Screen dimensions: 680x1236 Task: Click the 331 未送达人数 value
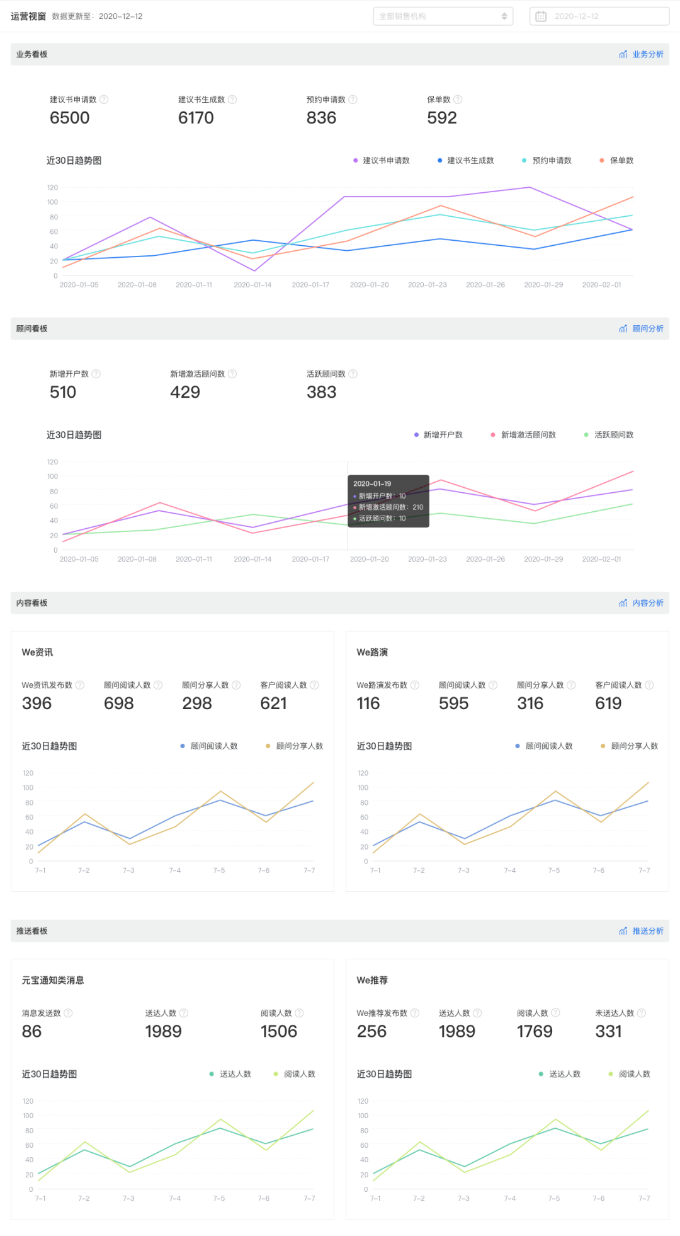[609, 1031]
